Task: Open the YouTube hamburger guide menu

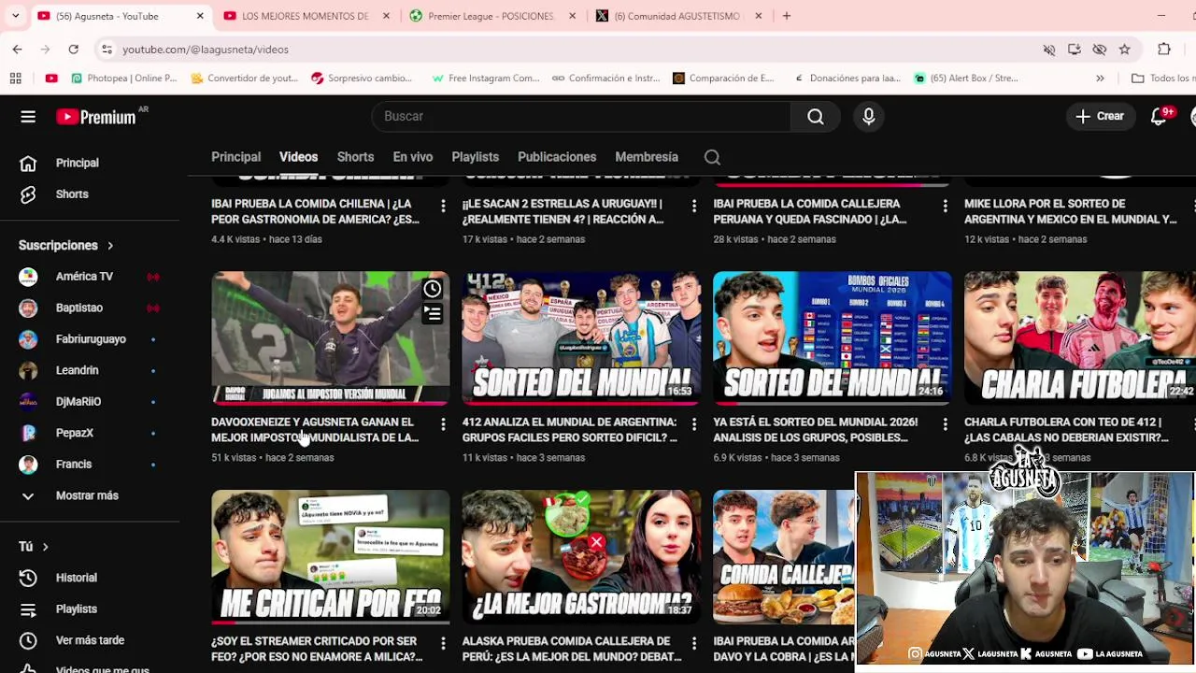Action: coord(28,116)
